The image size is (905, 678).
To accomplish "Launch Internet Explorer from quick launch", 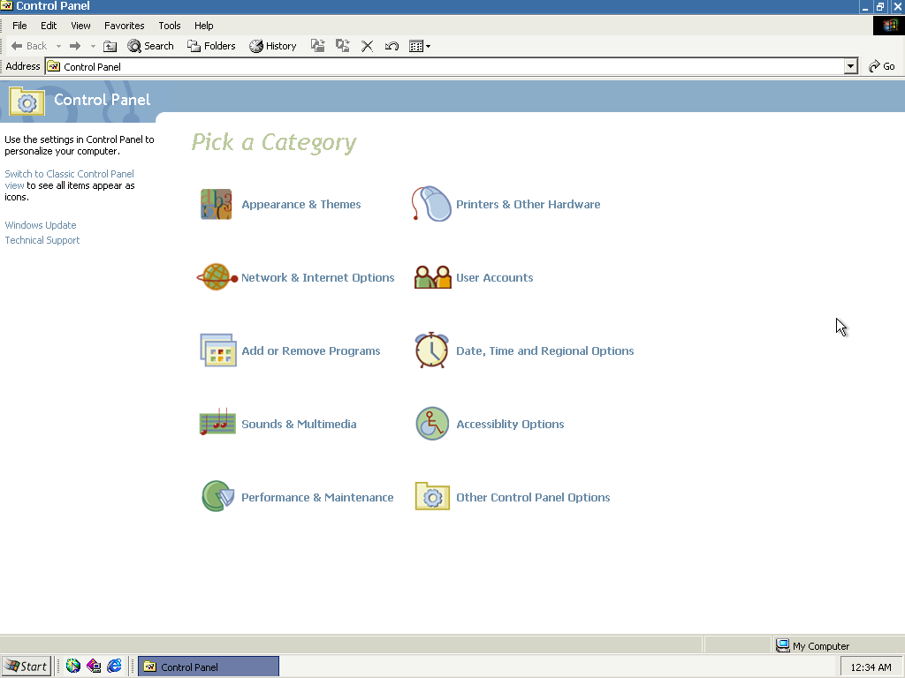I will (x=114, y=667).
